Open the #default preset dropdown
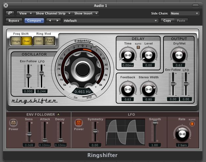Screen dimensions: 206x162 (x=110, y=21)
